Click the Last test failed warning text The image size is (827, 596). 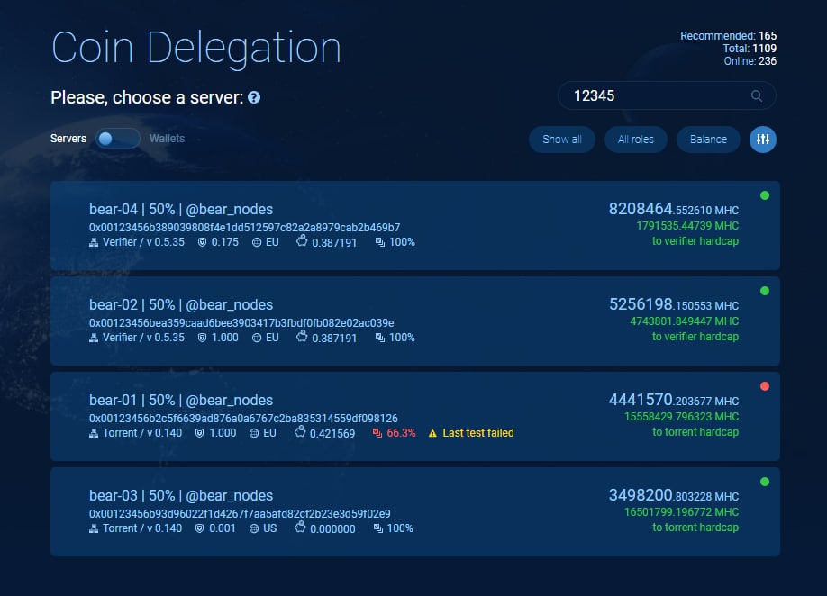pos(477,433)
